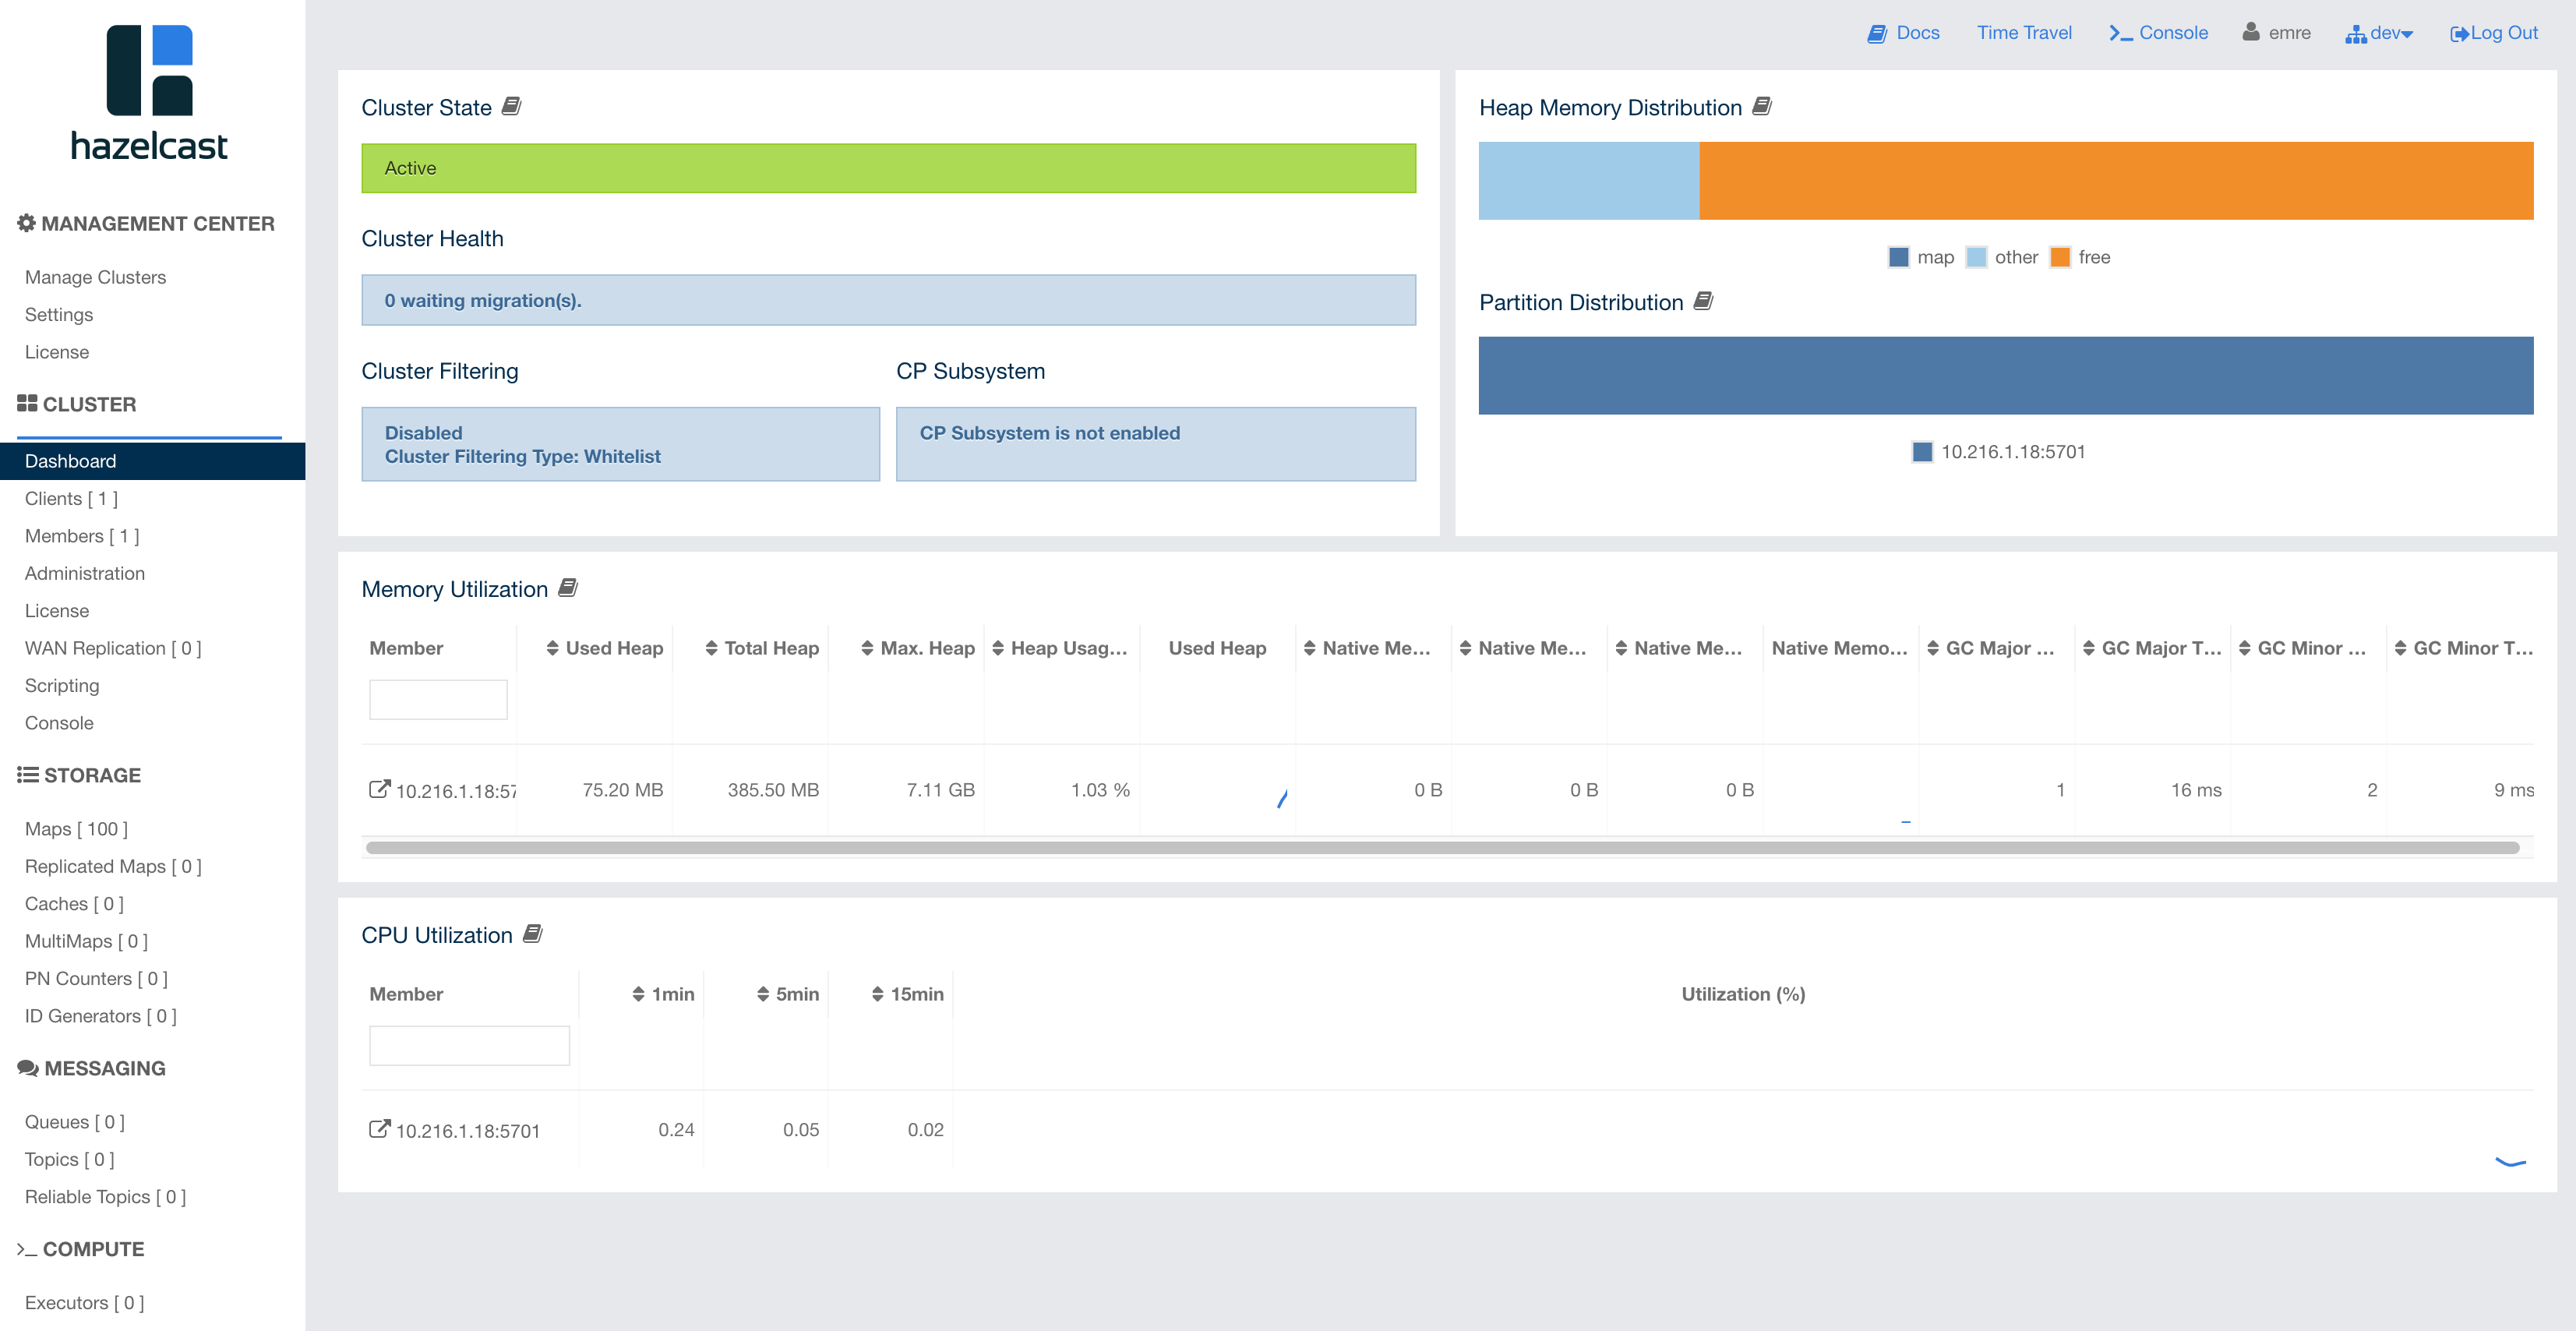Click the Disabled Cluster Filtering box

point(620,444)
